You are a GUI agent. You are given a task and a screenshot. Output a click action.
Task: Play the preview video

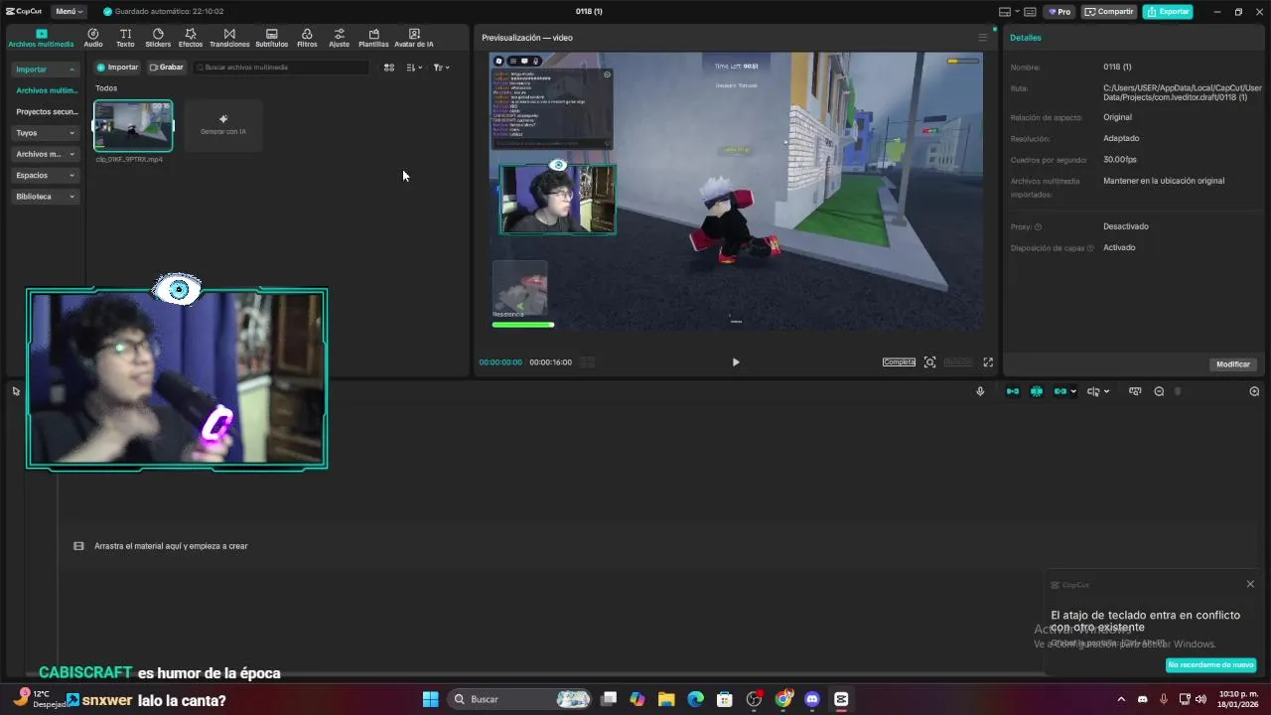point(736,362)
